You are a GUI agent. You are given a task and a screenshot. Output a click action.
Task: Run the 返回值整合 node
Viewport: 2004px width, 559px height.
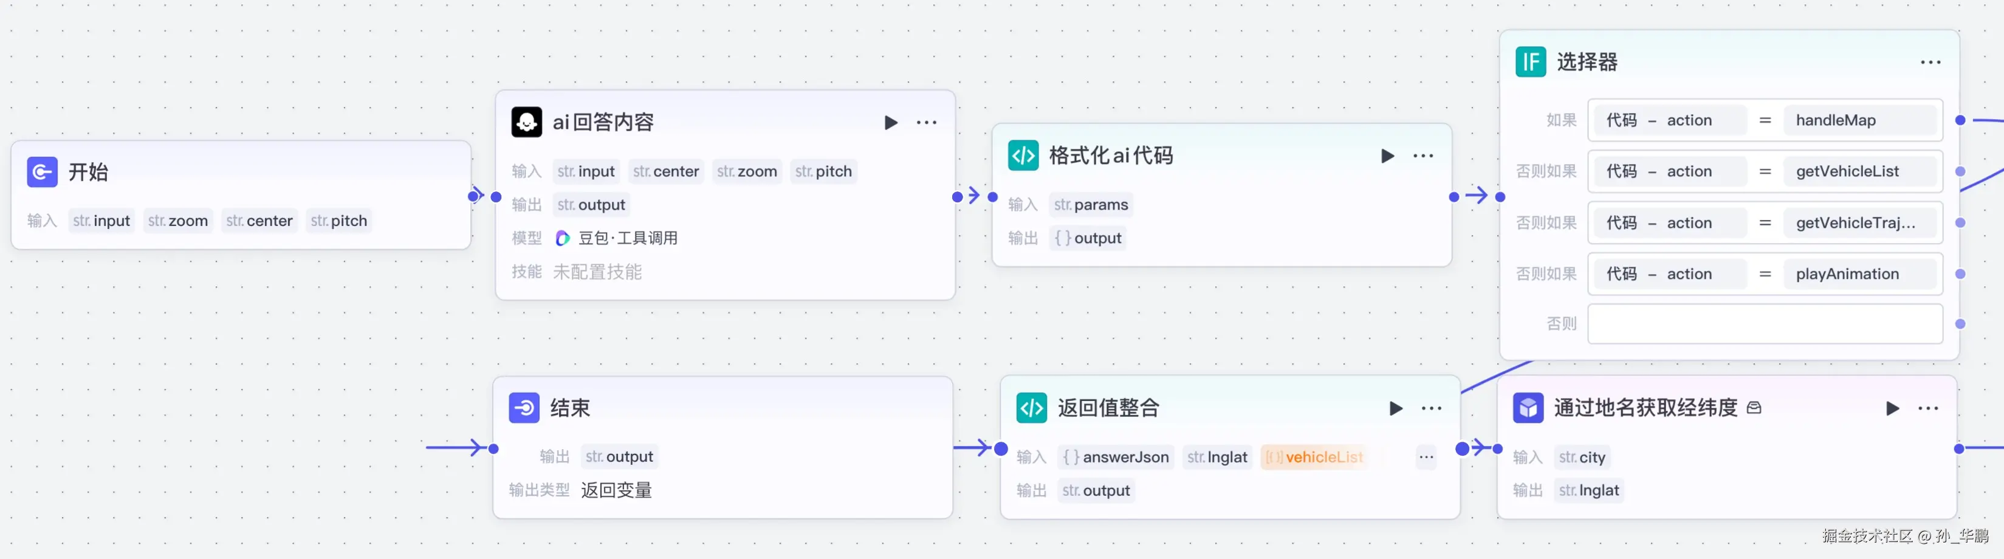point(1395,408)
